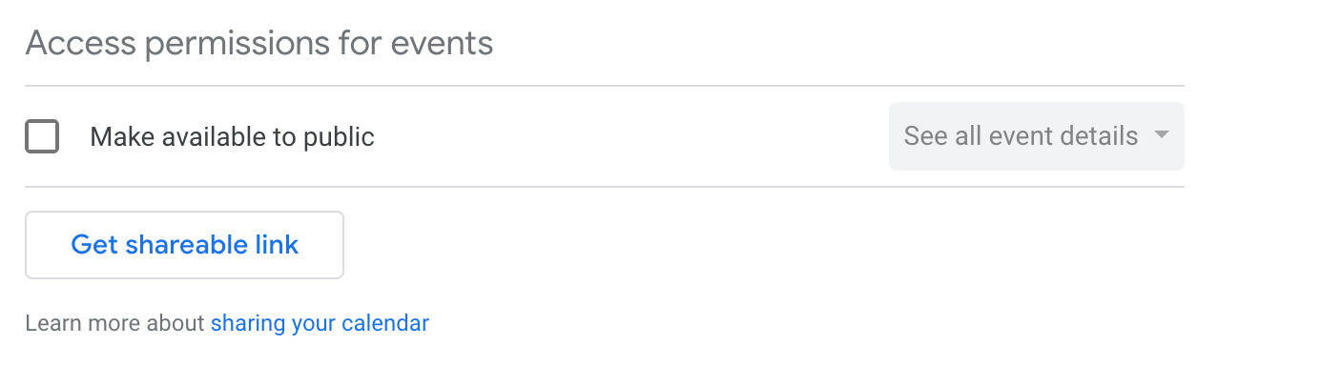Click the Make available to public row
The height and width of the screenshot is (366, 1343).
(605, 136)
